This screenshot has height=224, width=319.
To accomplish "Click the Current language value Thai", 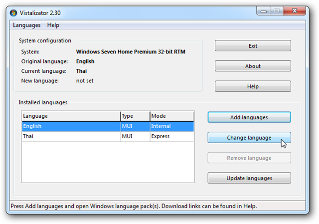I will coord(81,71).
